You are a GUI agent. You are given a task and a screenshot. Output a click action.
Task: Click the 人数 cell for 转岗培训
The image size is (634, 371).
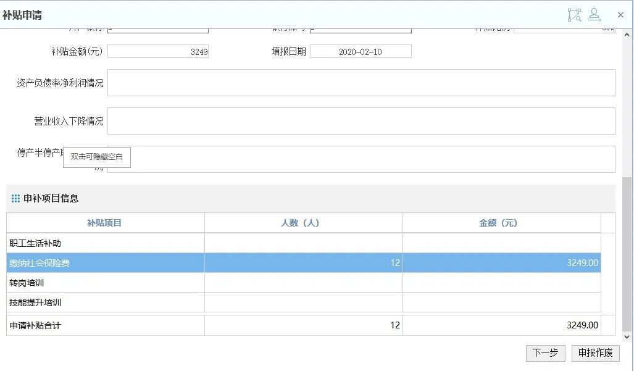(303, 283)
